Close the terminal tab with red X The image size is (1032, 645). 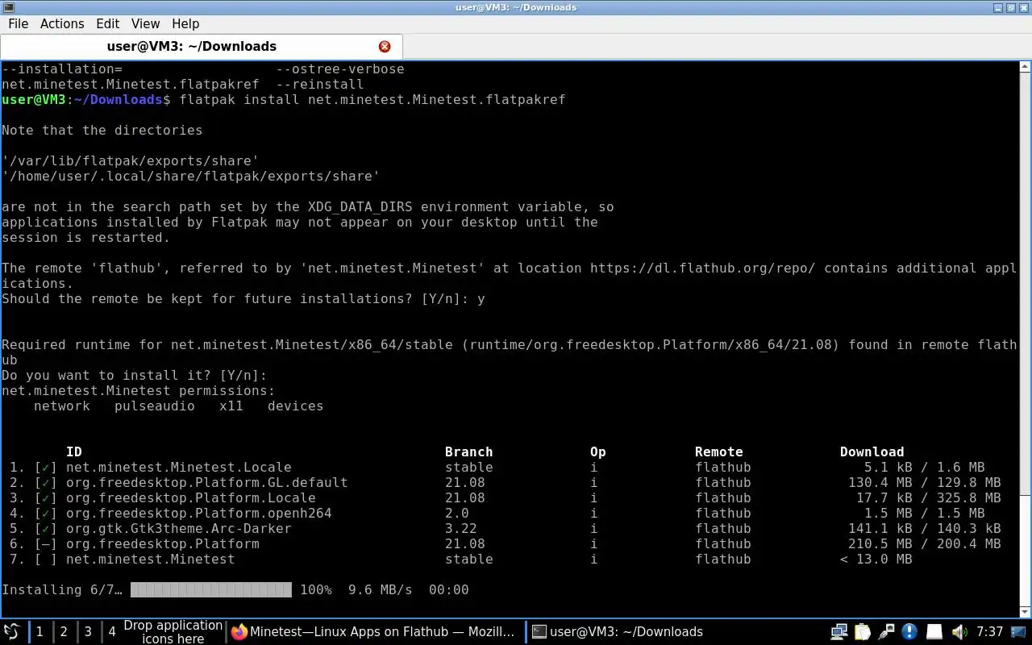[385, 46]
